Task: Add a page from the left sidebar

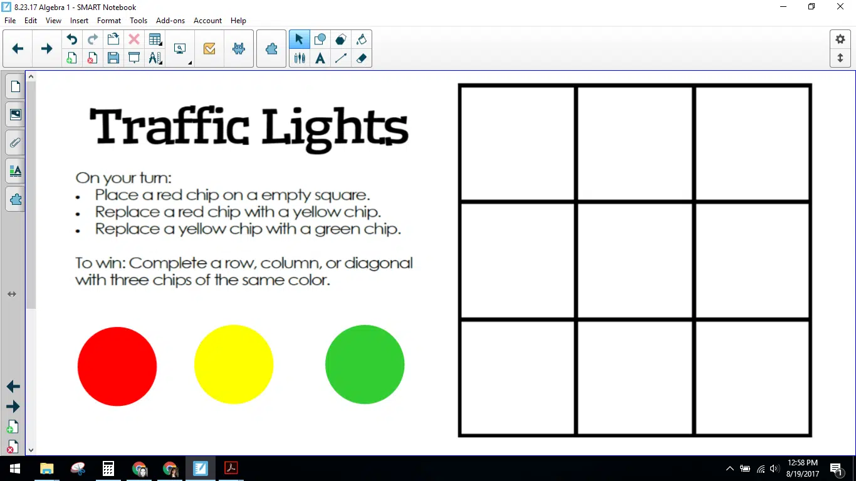Action: click(x=13, y=427)
